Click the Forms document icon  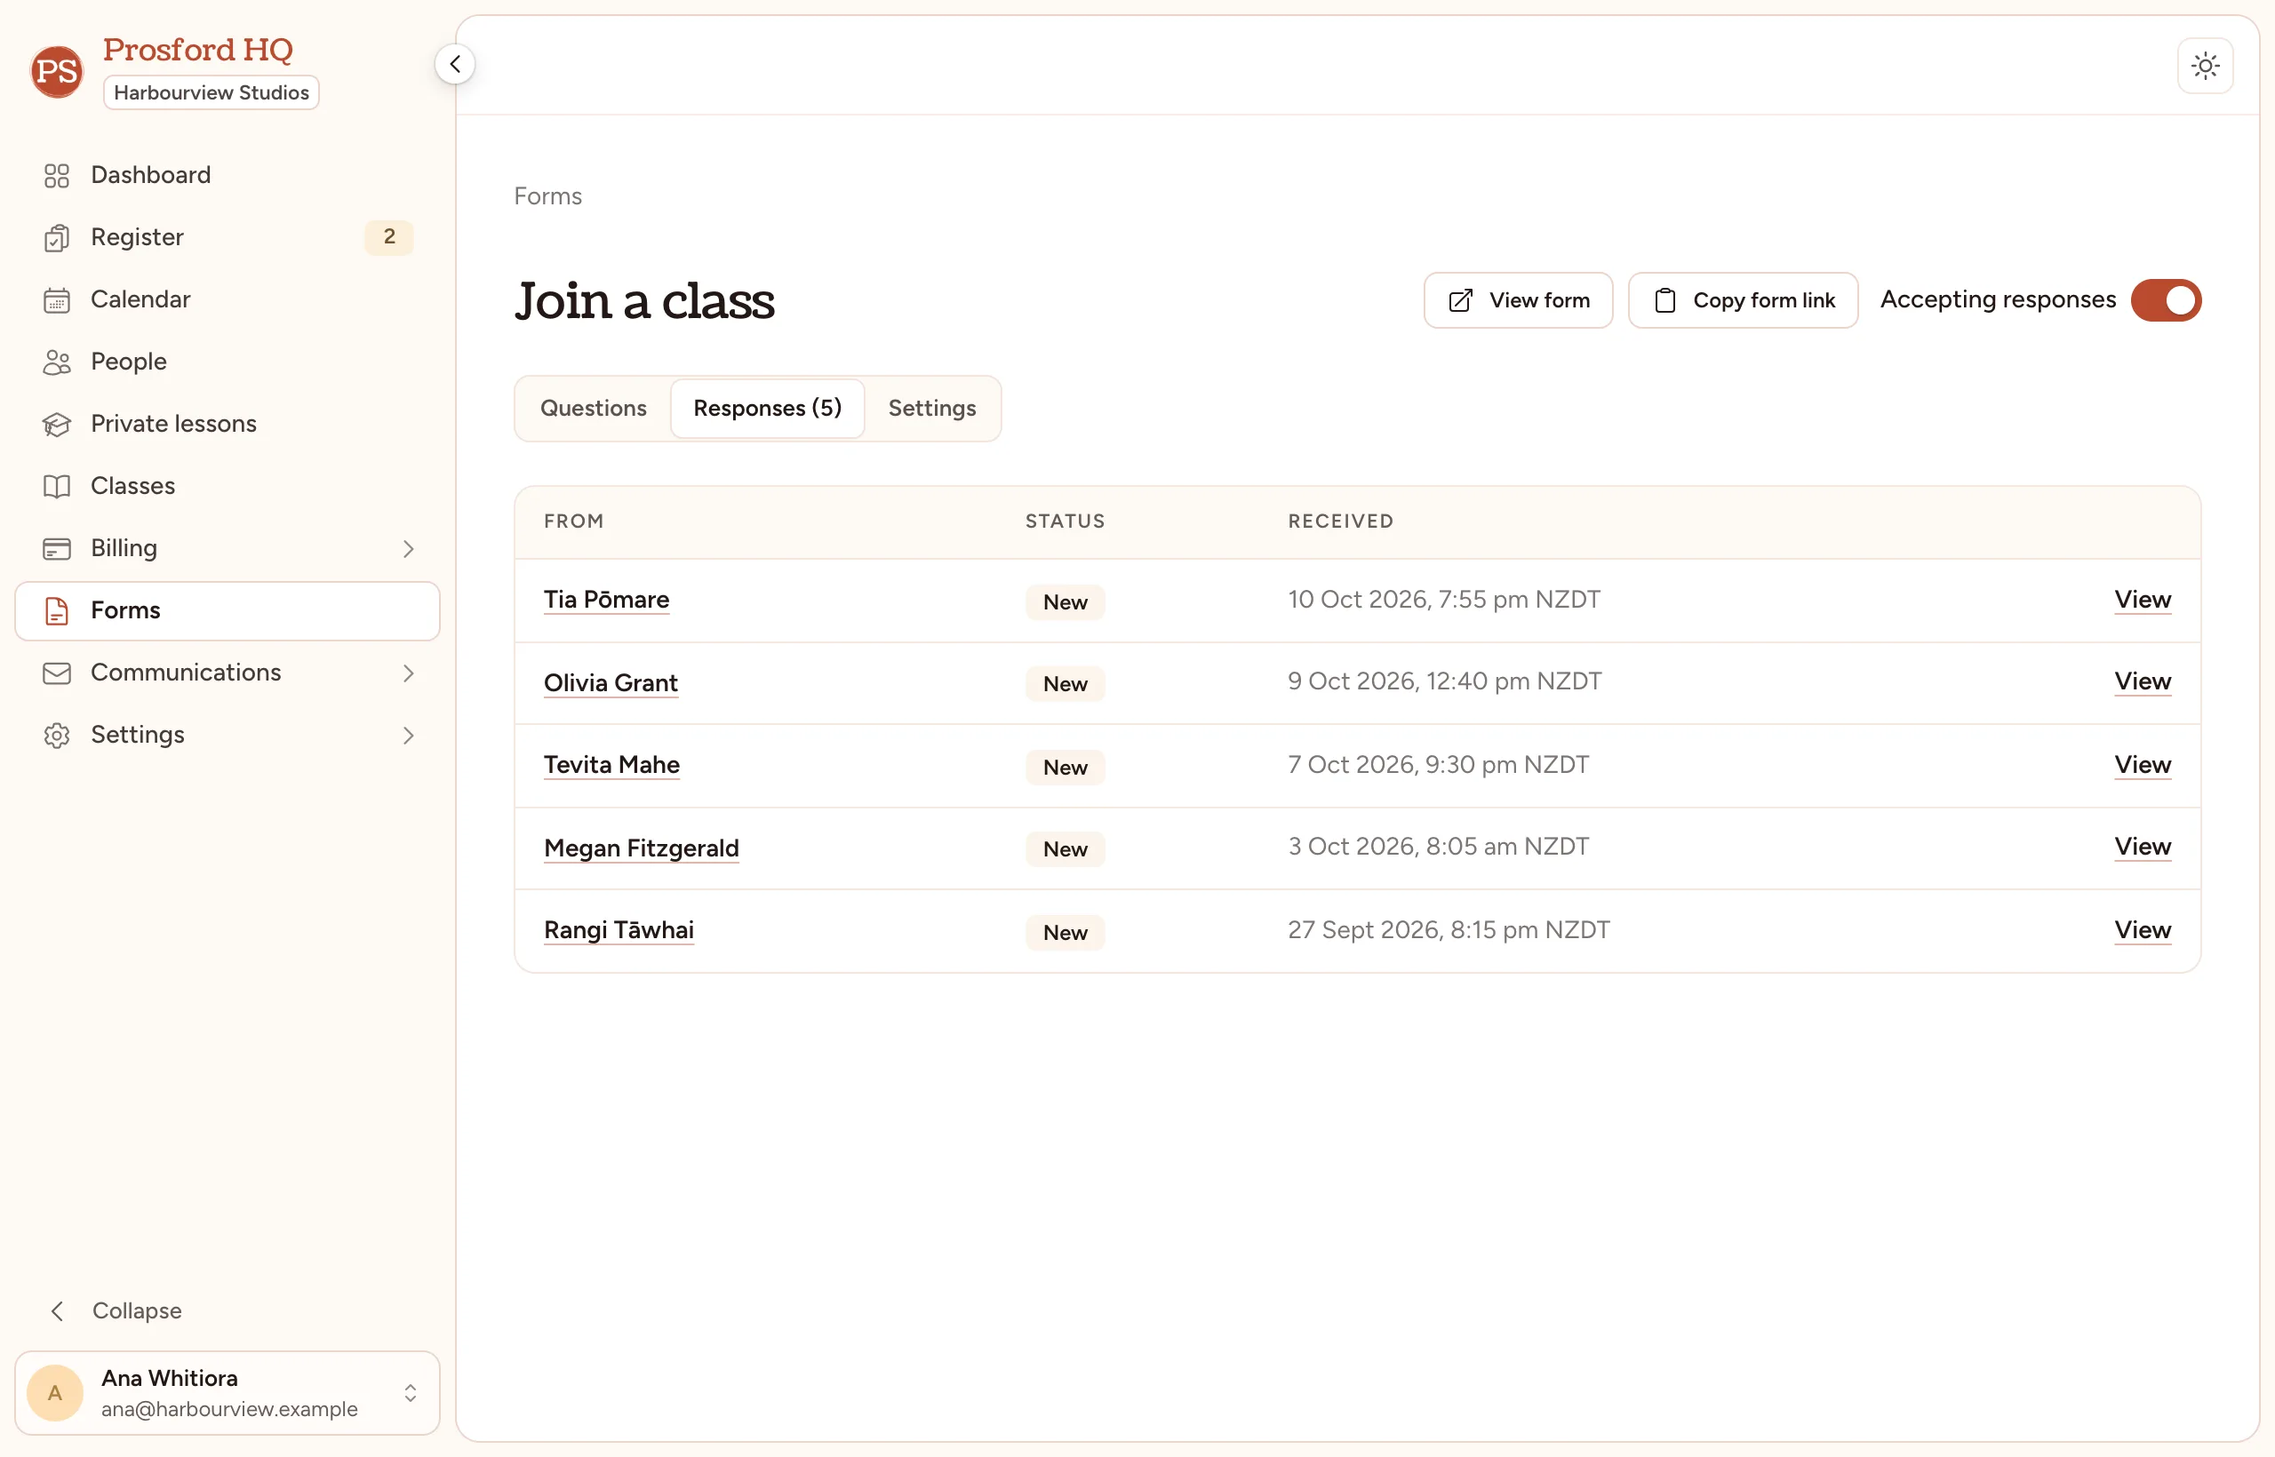(x=57, y=611)
